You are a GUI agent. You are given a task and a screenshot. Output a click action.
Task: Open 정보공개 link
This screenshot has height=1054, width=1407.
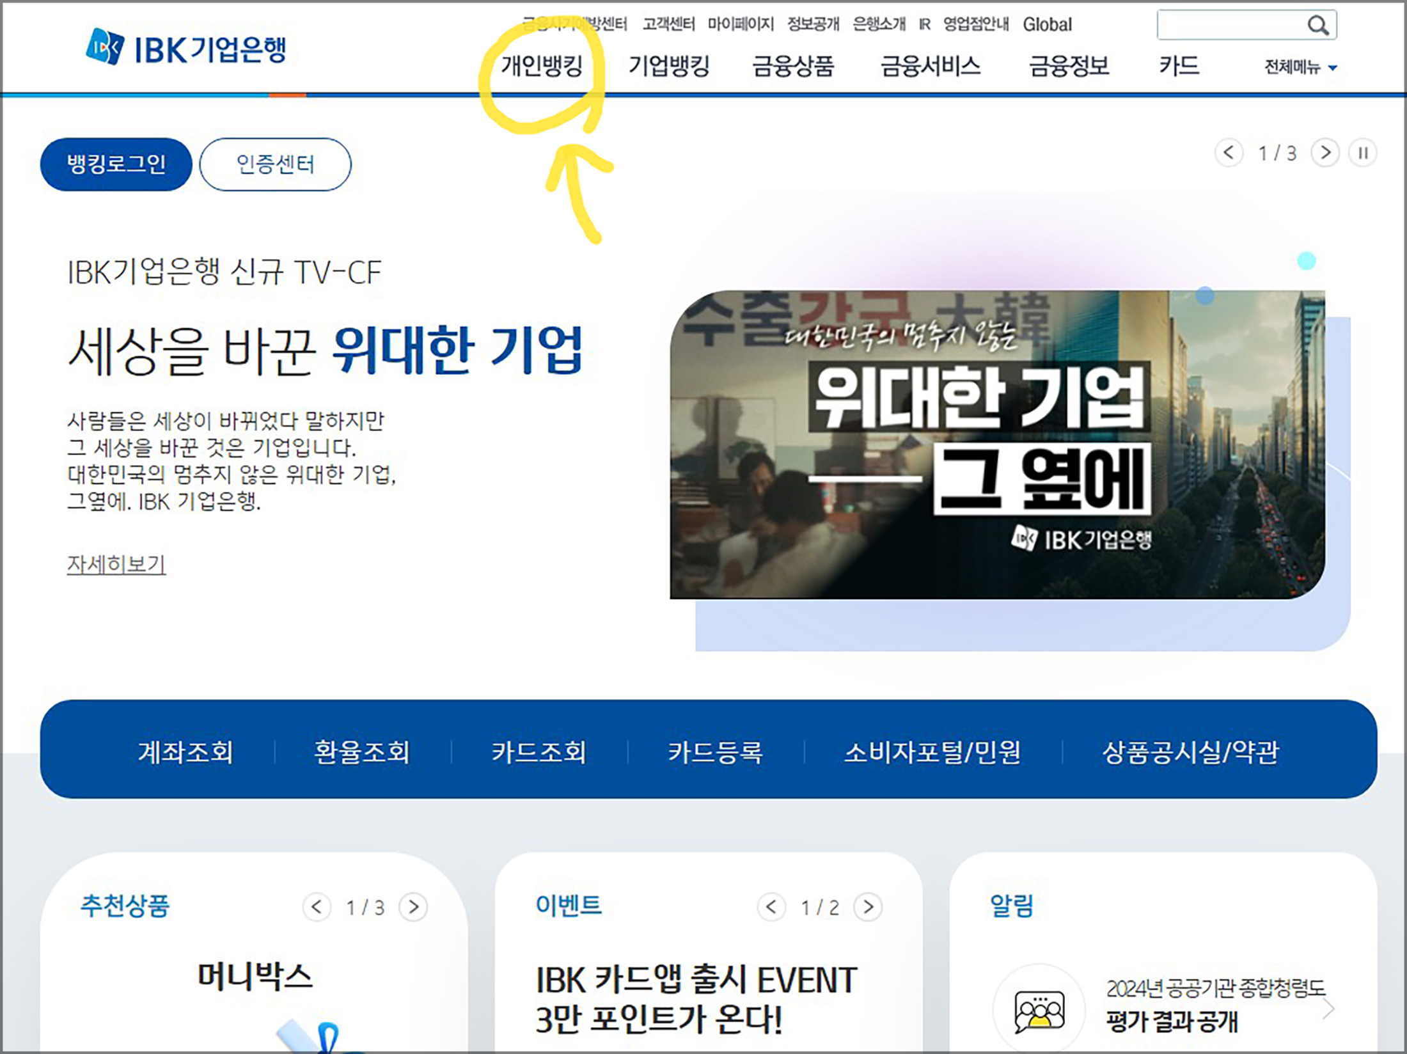pyautogui.click(x=813, y=24)
